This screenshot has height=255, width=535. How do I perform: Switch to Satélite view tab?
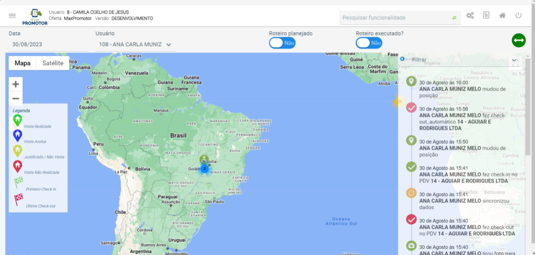tap(52, 63)
